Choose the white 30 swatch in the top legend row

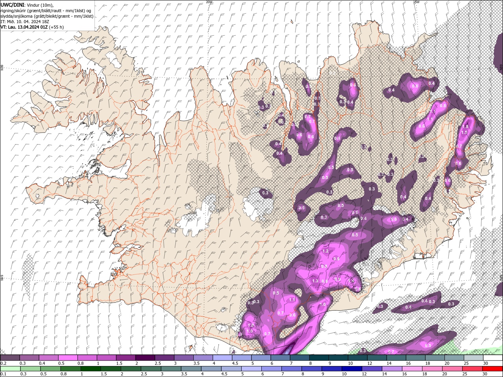click(493, 358)
